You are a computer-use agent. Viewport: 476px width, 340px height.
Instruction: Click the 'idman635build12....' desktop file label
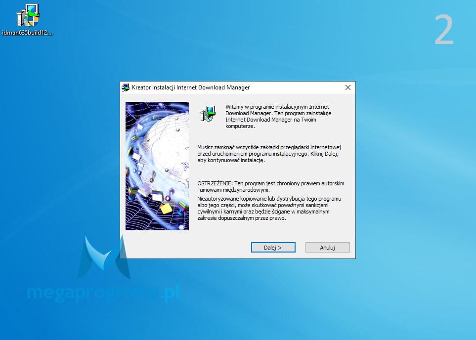coord(28,33)
